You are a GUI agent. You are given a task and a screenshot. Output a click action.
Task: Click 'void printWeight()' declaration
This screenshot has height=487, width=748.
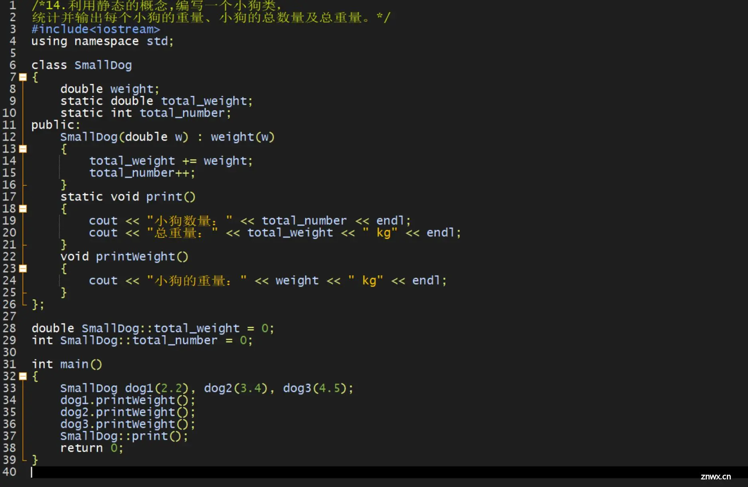124,256
